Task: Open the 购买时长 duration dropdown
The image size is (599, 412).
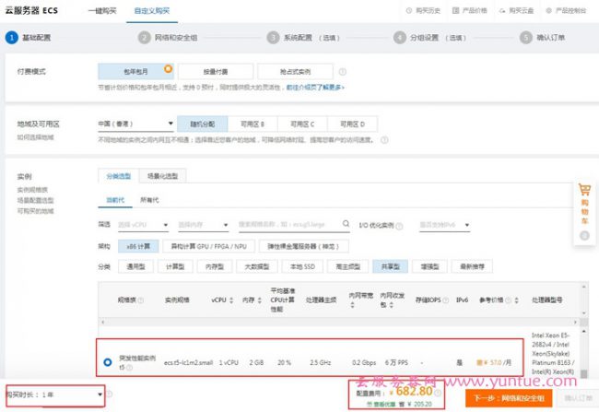Action: tap(53, 394)
